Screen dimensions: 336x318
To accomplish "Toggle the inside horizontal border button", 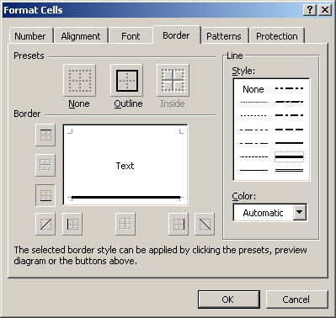I will pos(45,165).
